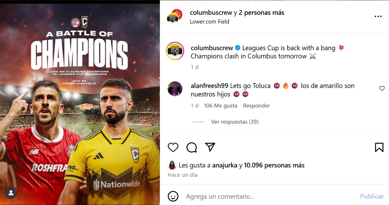The width and height of the screenshot is (389, 205).
Task: View the 2 personas más collaborators
Action: pyautogui.click(x=261, y=13)
